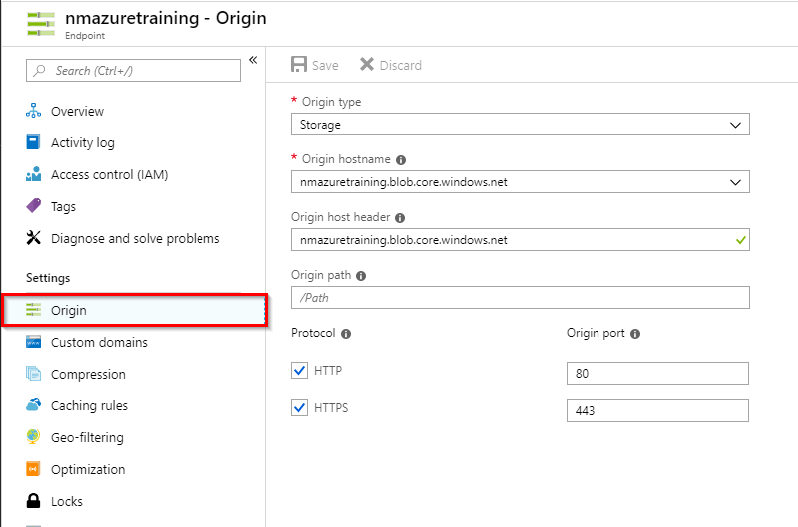Uncheck the HTTPS protocol checkbox
Screen dimensions: 798x527
300,408
